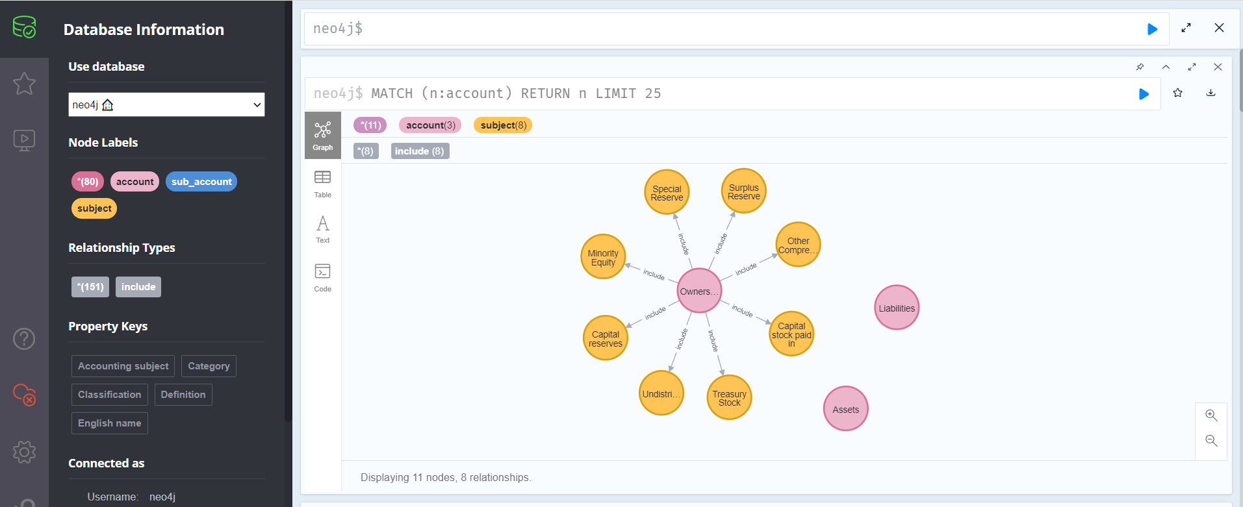Switch to Table view
The height and width of the screenshot is (507, 1243).
coord(323,184)
